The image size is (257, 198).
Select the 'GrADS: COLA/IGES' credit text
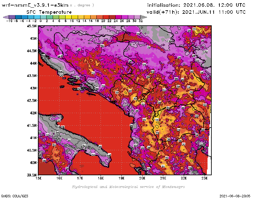point(14,196)
